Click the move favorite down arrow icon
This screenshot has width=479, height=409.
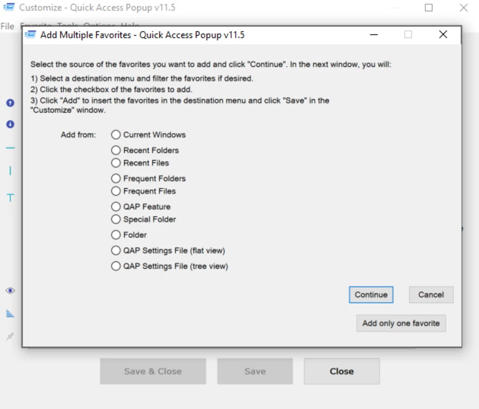[10, 124]
